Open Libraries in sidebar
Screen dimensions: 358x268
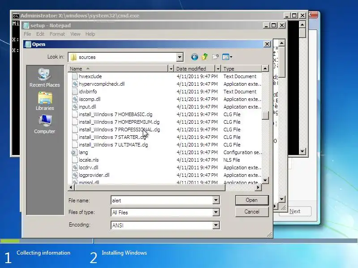(x=45, y=101)
